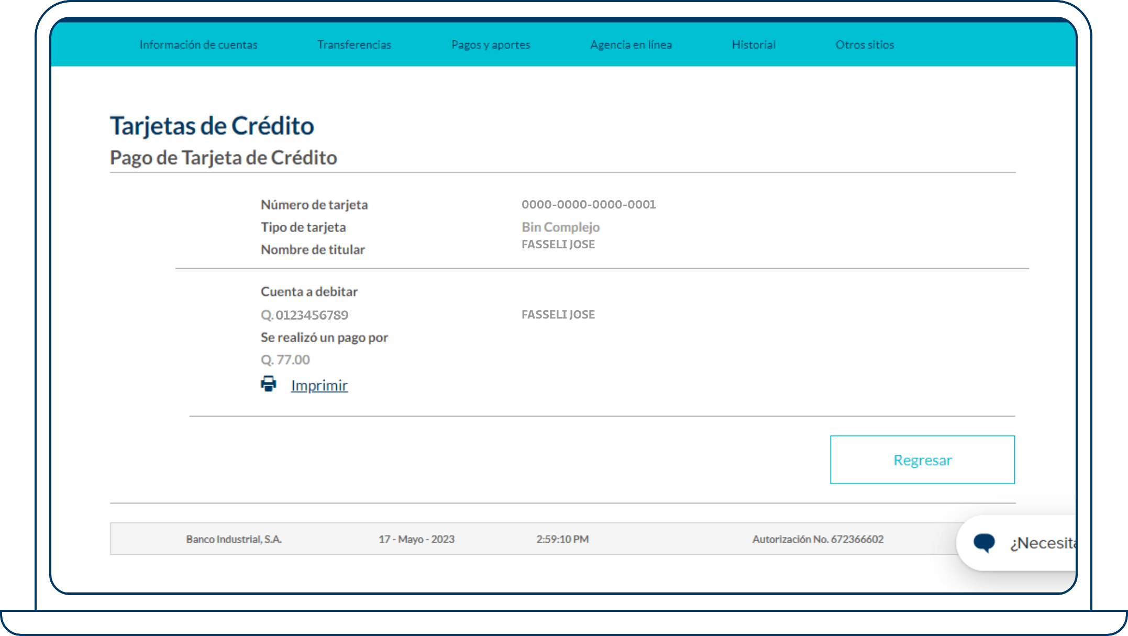Select Pagos y aportes menu
The height and width of the screenshot is (636, 1128).
(491, 45)
